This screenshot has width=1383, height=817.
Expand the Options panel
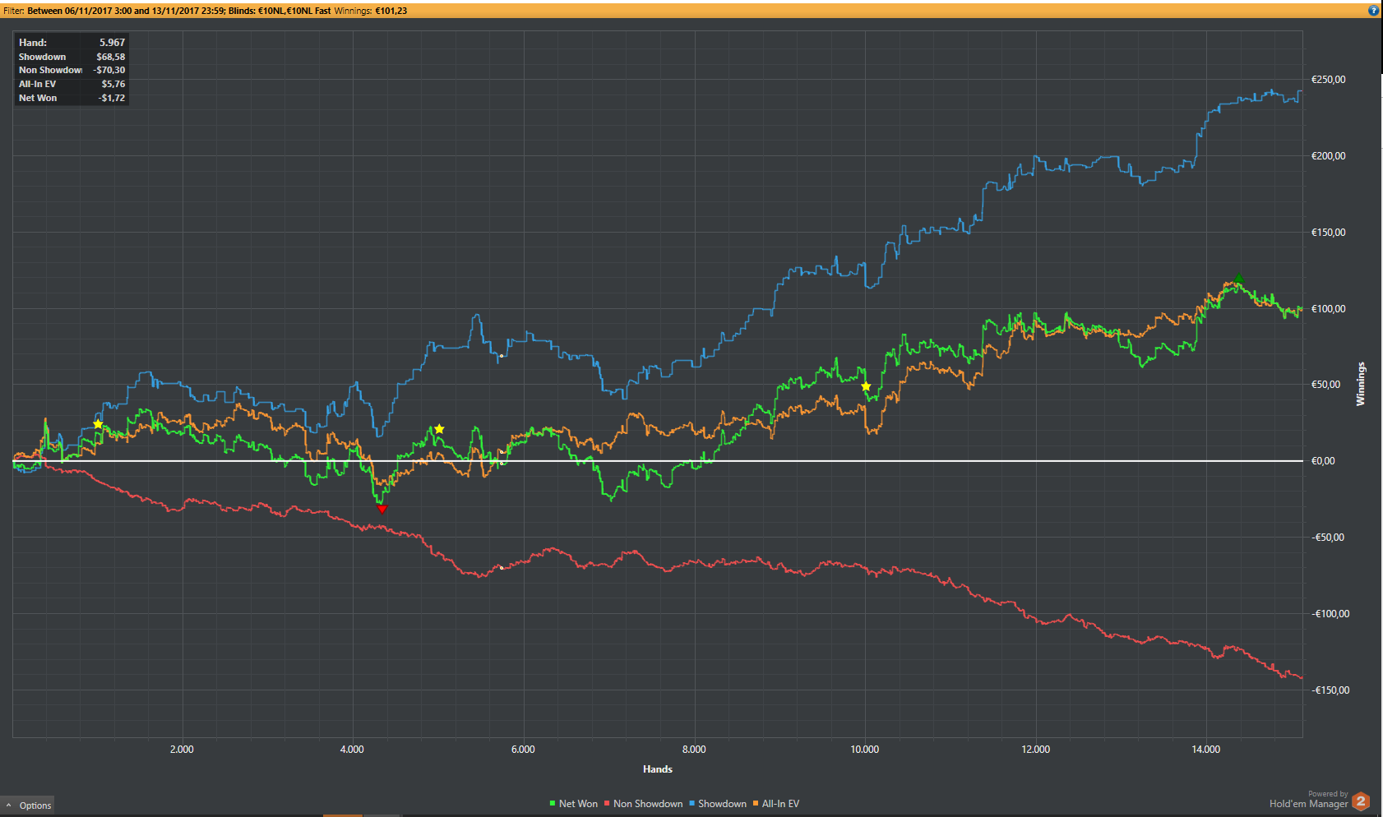[28, 805]
